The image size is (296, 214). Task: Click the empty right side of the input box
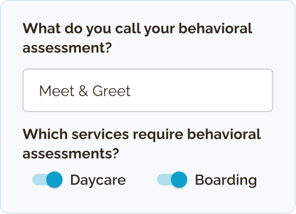(201, 90)
